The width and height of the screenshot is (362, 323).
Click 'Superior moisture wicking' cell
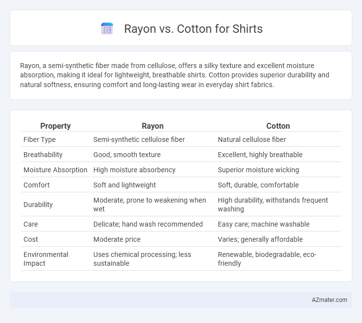pos(258,170)
